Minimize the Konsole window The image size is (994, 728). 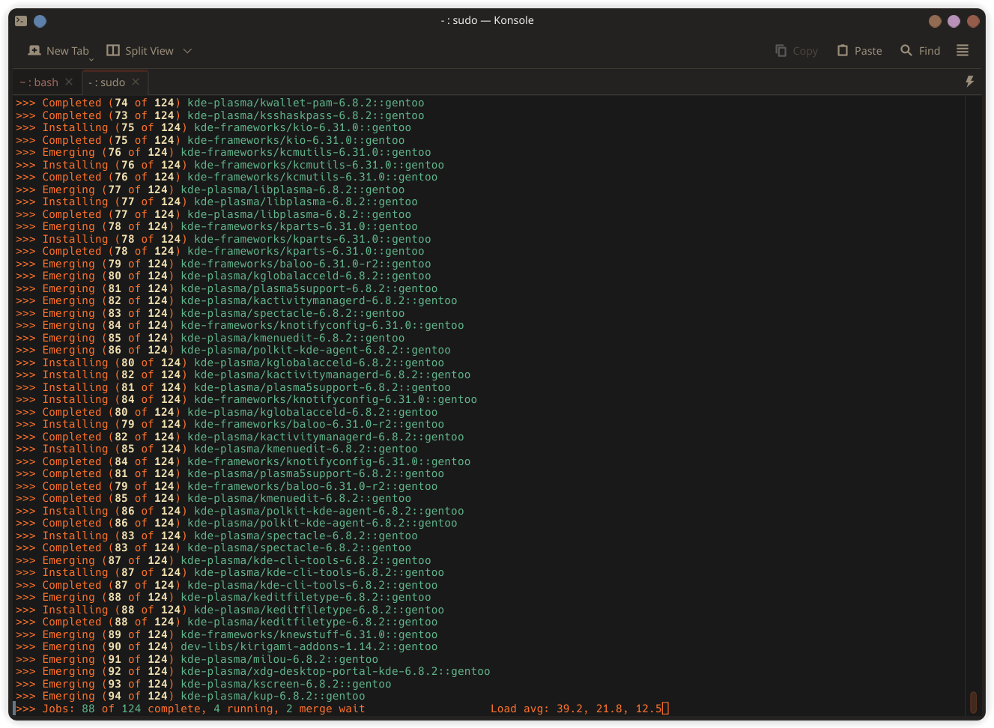click(x=935, y=21)
